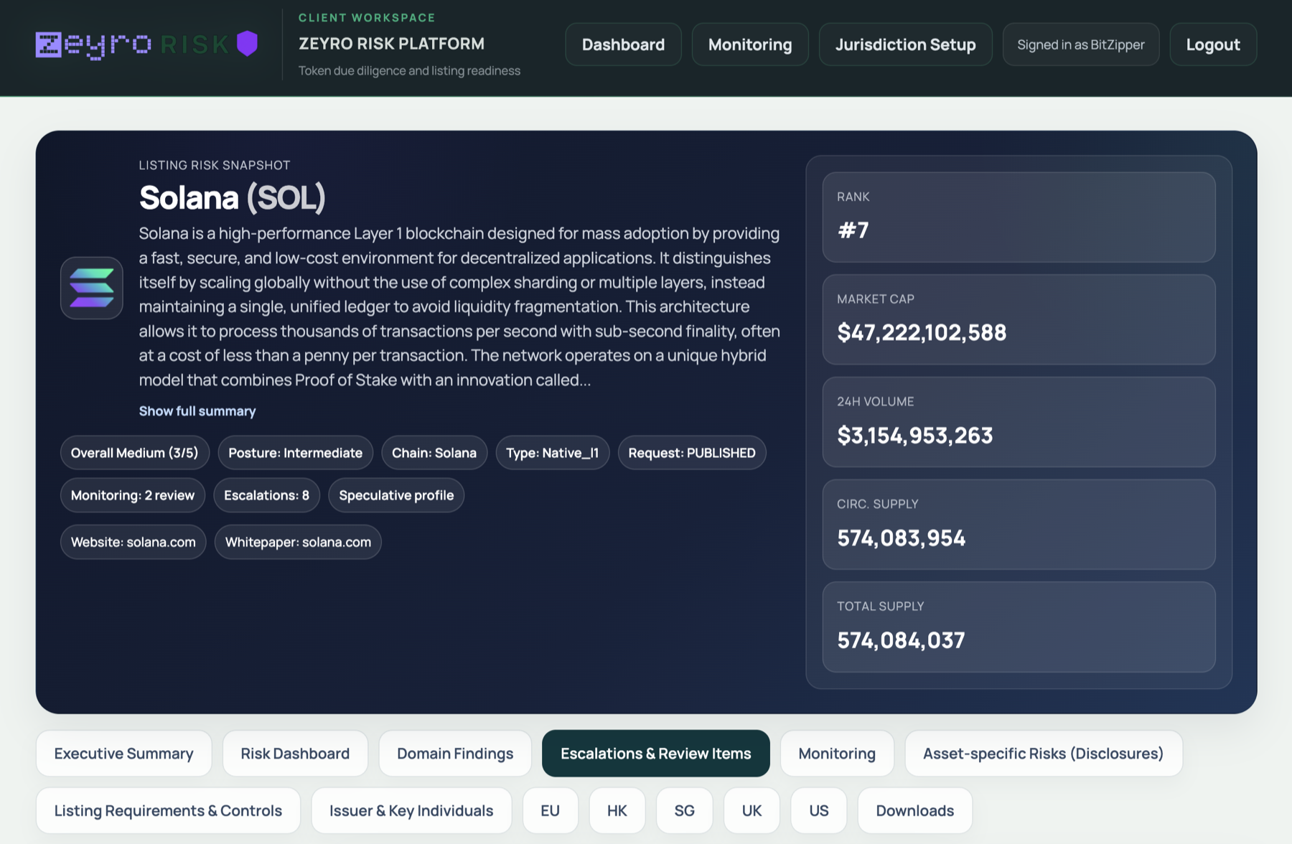Select the EU jurisdiction tab
1292x844 pixels.
tap(550, 810)
